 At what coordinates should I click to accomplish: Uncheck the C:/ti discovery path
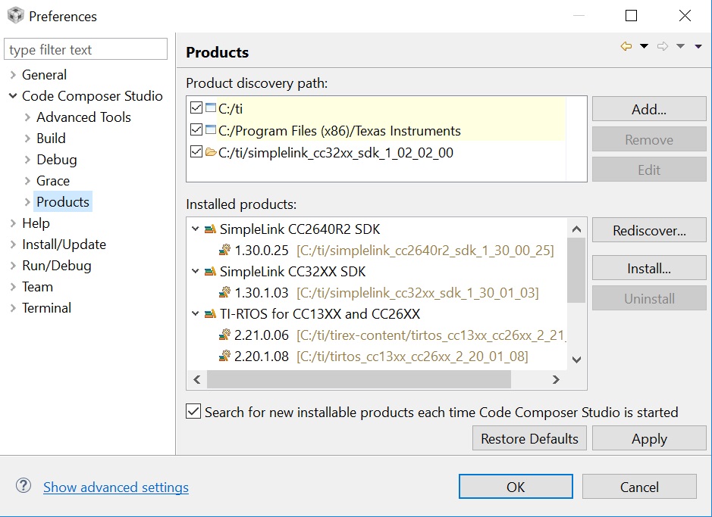[x=196, y=109]
